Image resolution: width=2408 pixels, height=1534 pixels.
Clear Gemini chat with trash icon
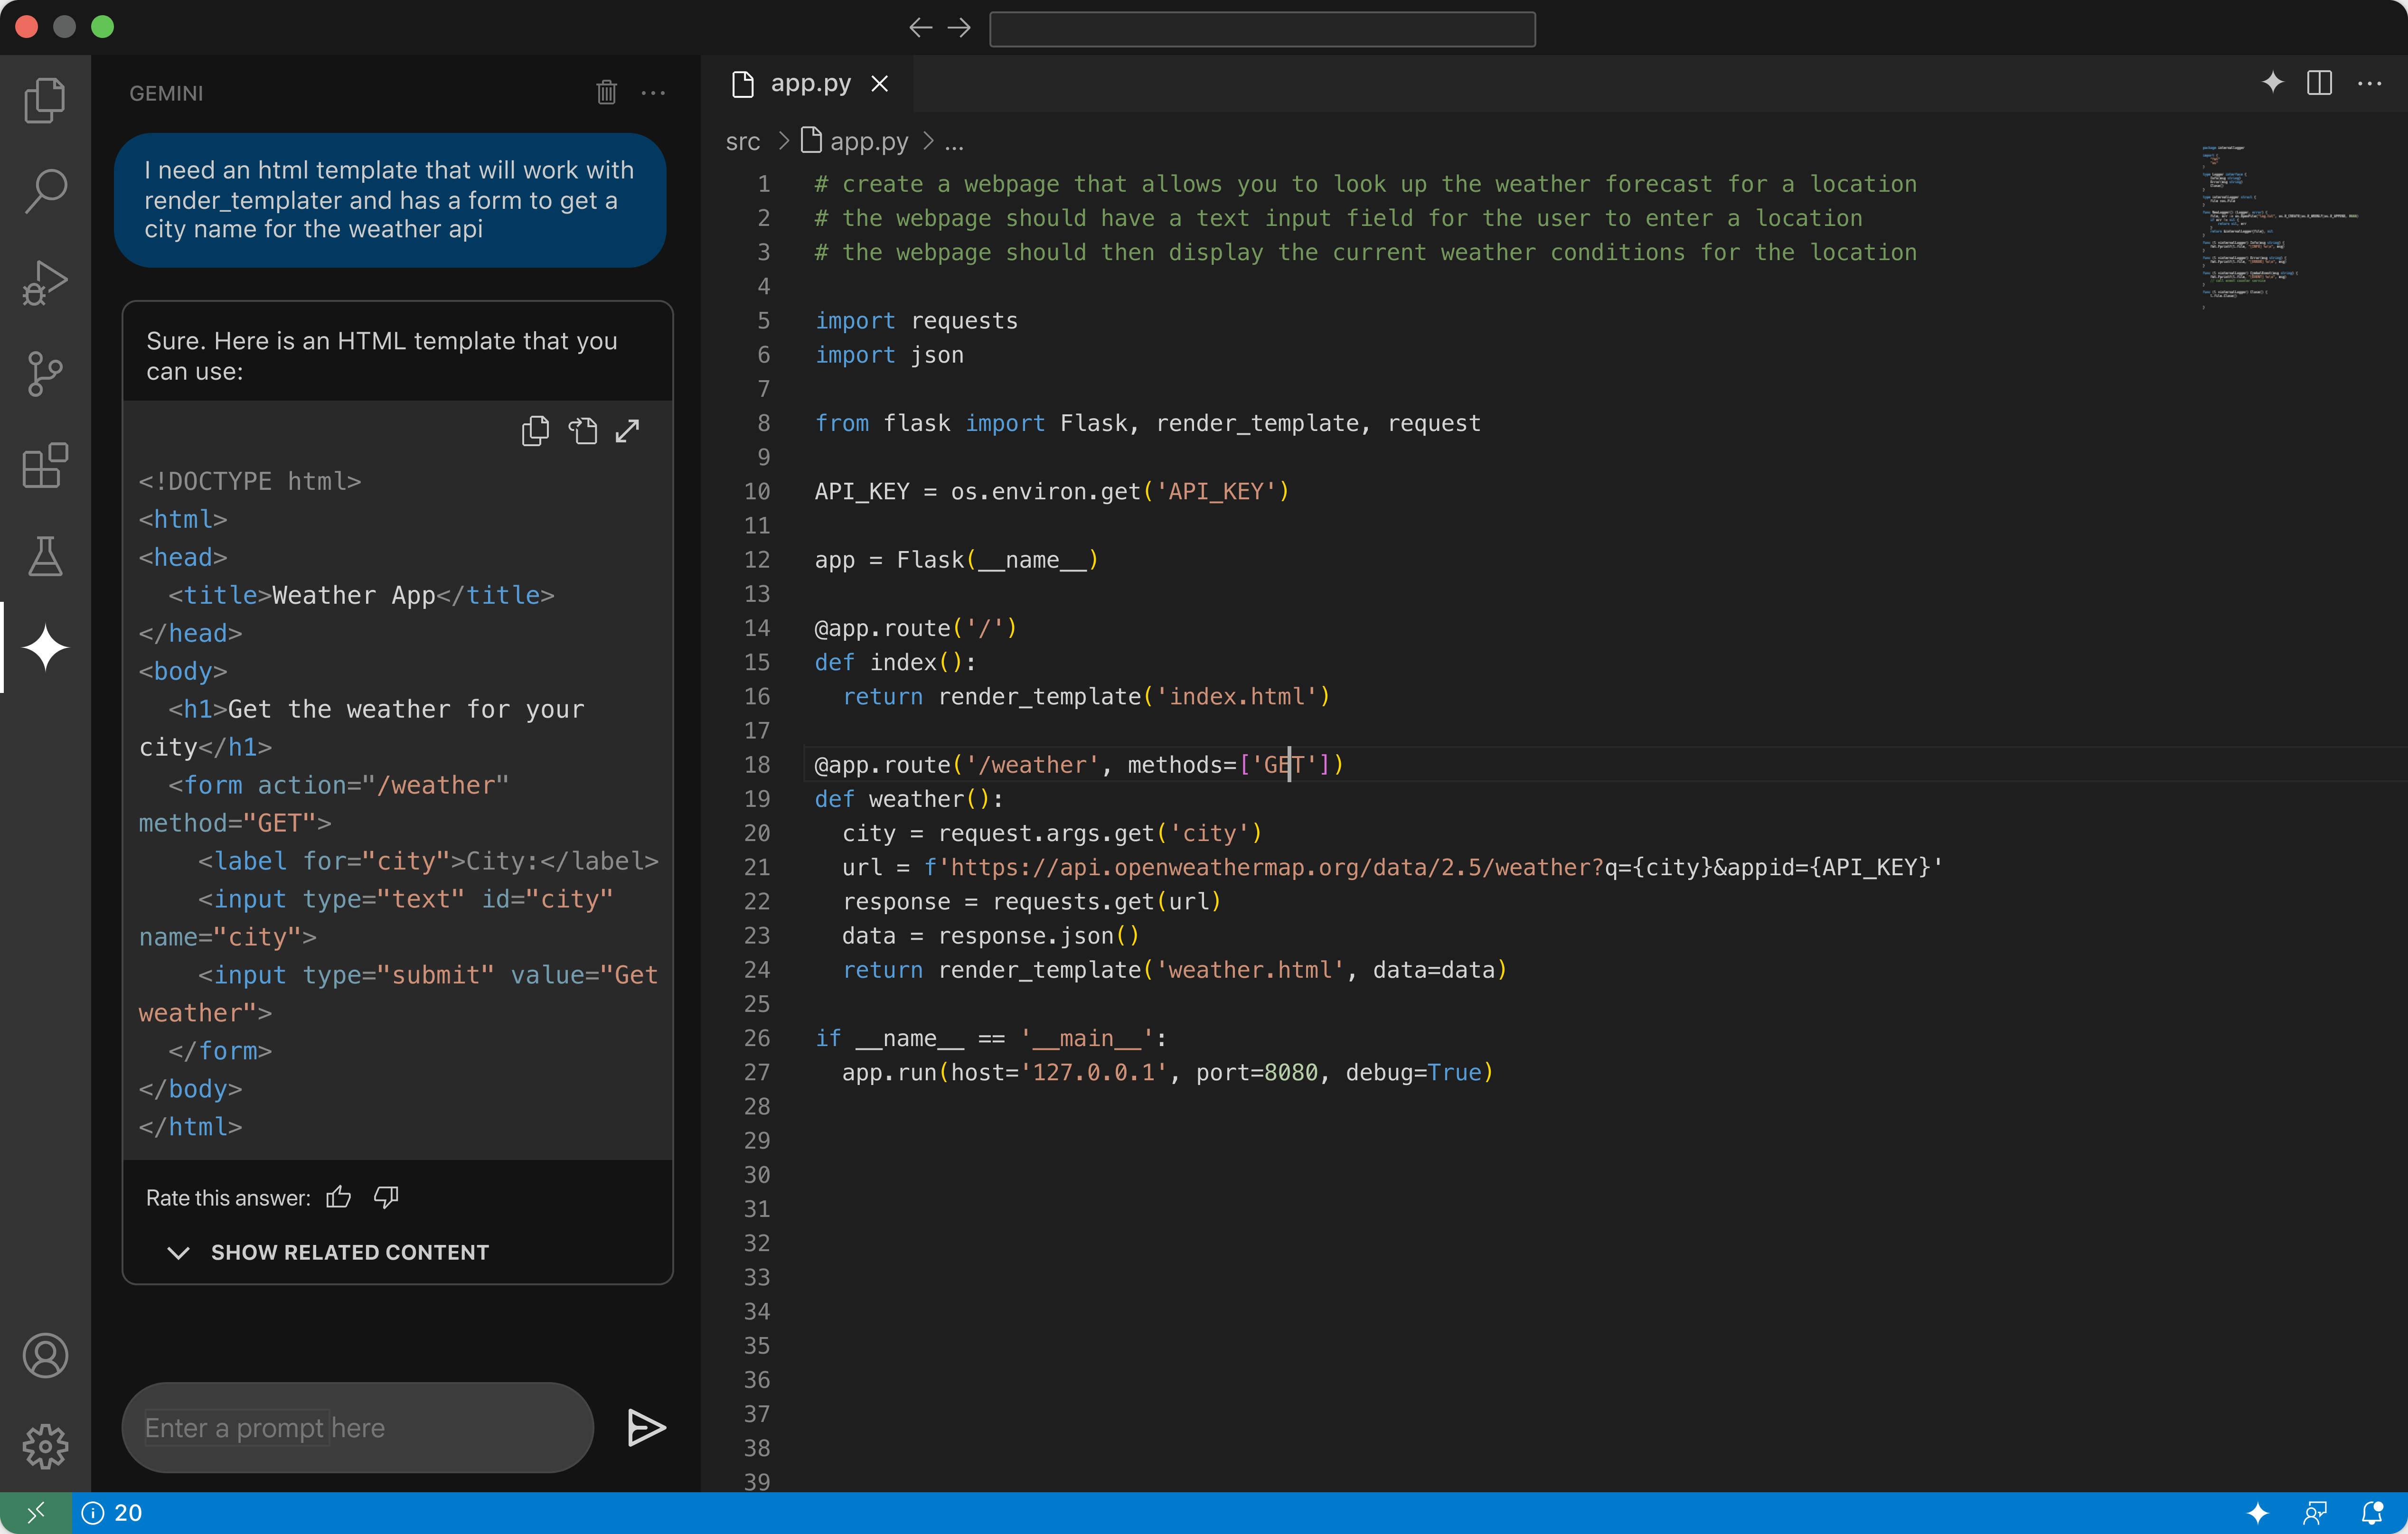[x=606, y=93]
